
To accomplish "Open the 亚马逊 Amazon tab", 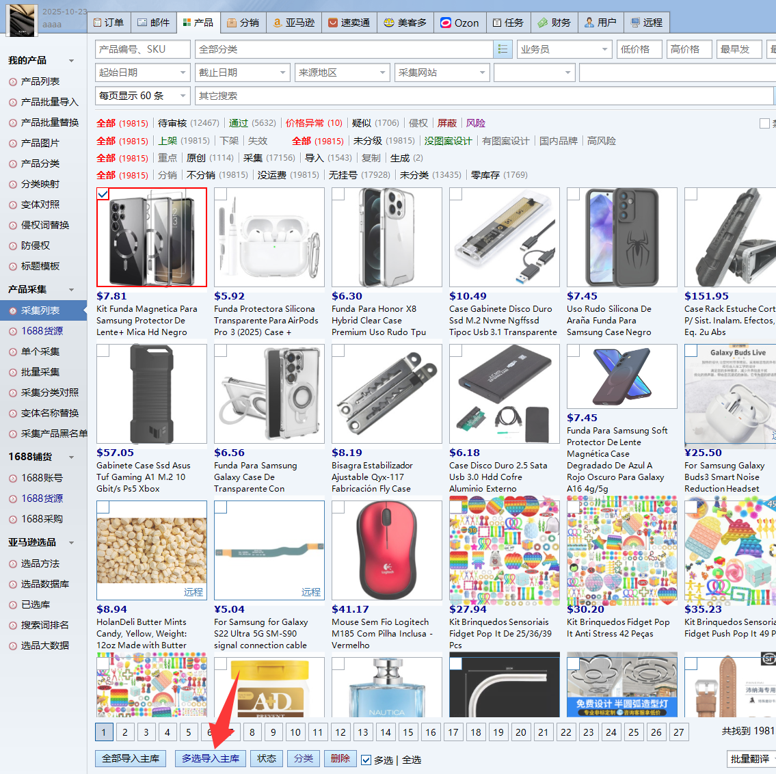I will coord(294,23).
